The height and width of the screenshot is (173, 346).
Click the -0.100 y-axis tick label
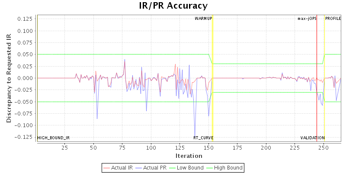point(23,125)
